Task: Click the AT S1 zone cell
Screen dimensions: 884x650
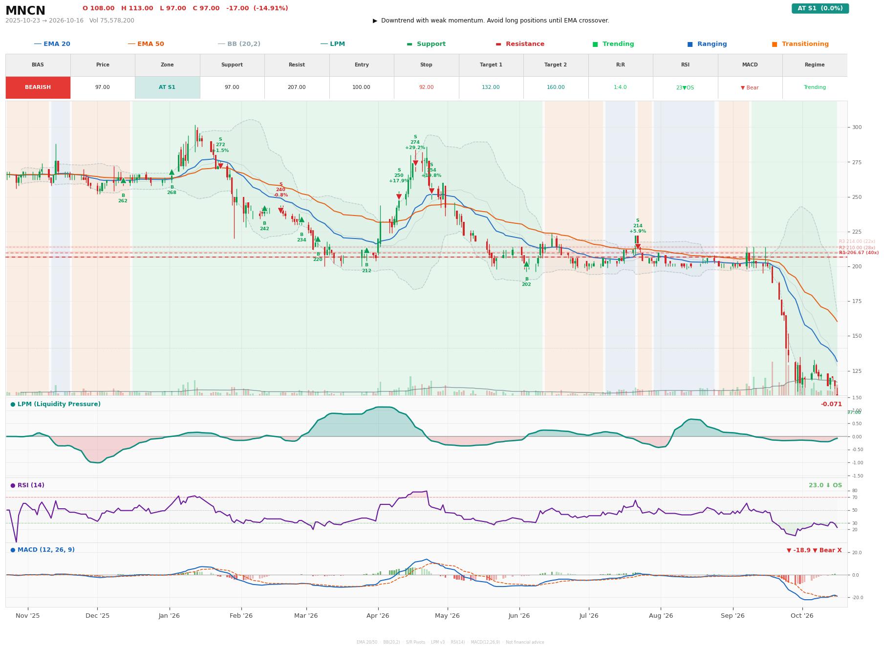Action: [x=167, y=87]
